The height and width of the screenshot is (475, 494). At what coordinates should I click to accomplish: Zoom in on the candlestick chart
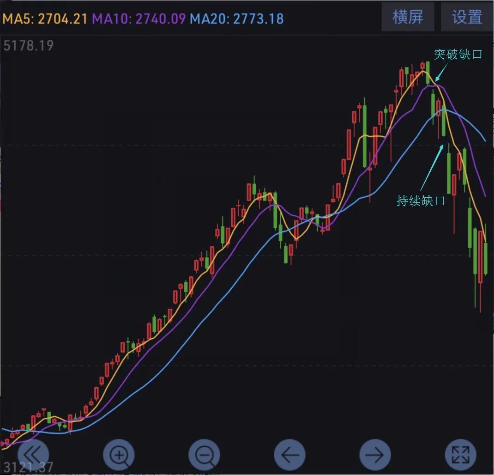click(x=119, y=455)
